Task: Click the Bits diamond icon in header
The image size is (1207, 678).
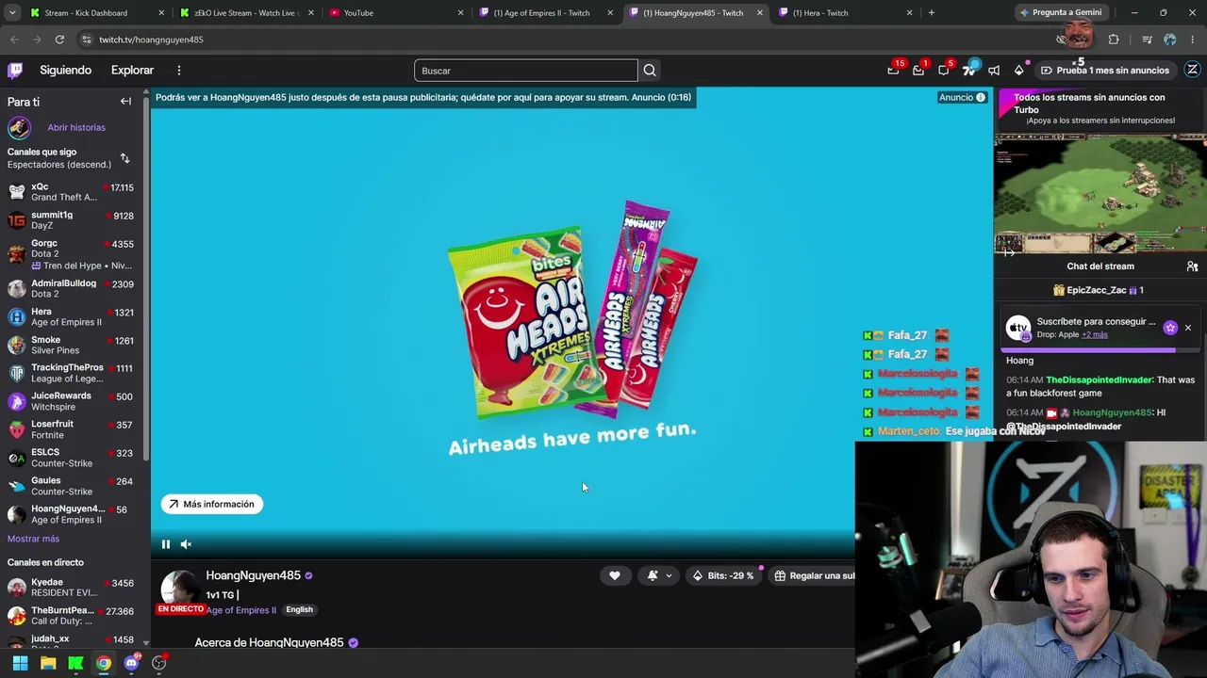Action: tap(1018, 70)
